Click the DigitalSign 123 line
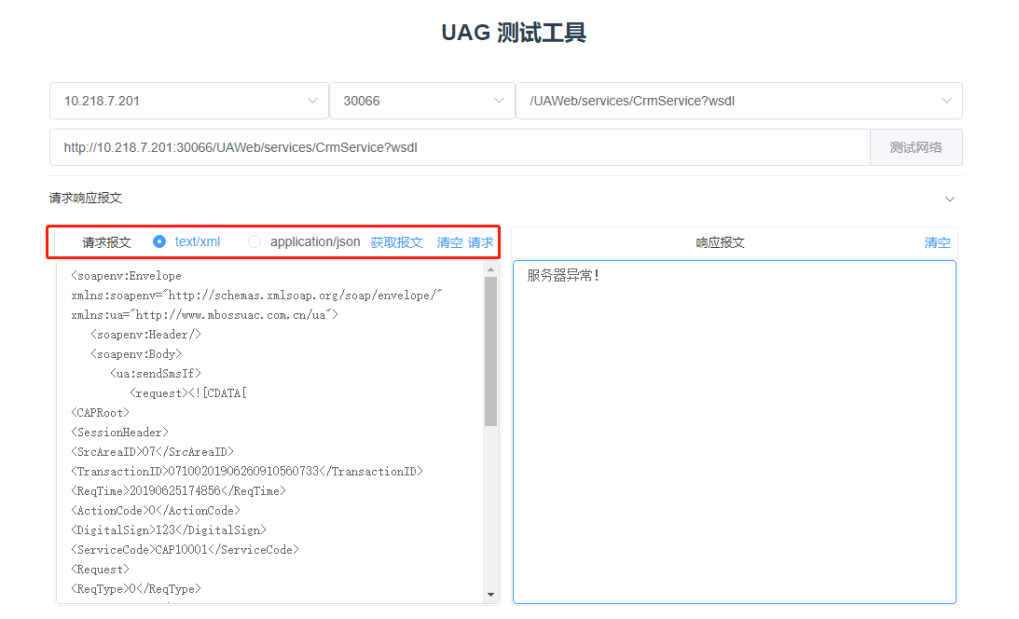 [169, 530]
